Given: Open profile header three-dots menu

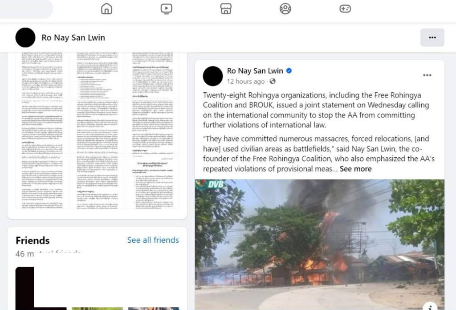Looking at the screenshot, I should click(x=432, y=37).
